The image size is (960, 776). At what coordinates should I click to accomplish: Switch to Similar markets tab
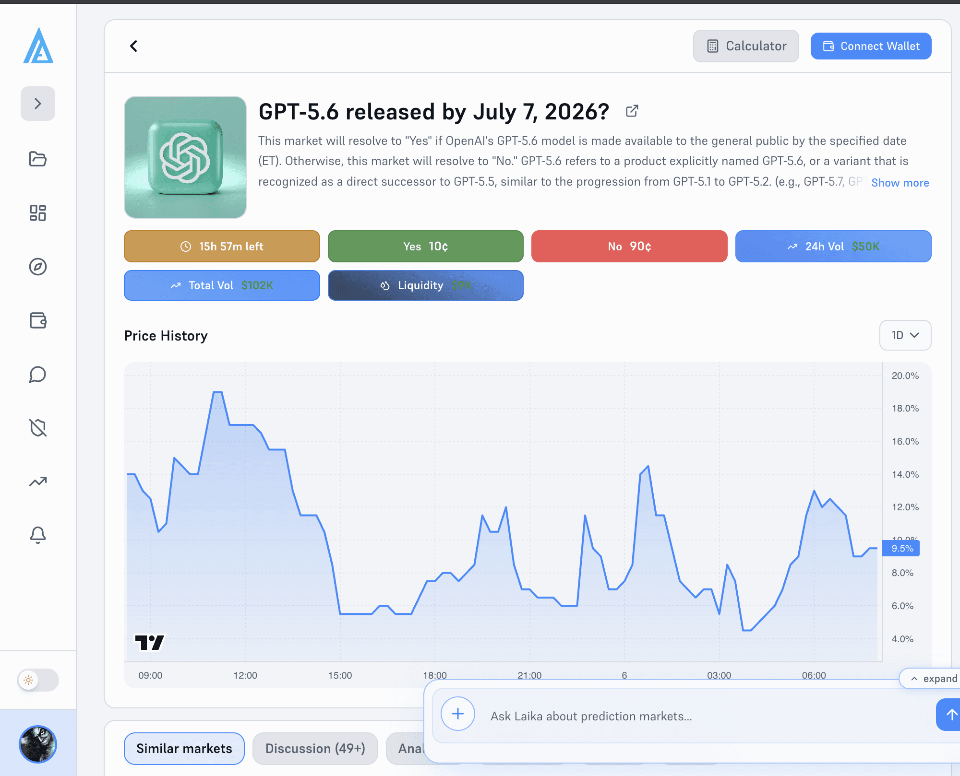tap(184, 749)
